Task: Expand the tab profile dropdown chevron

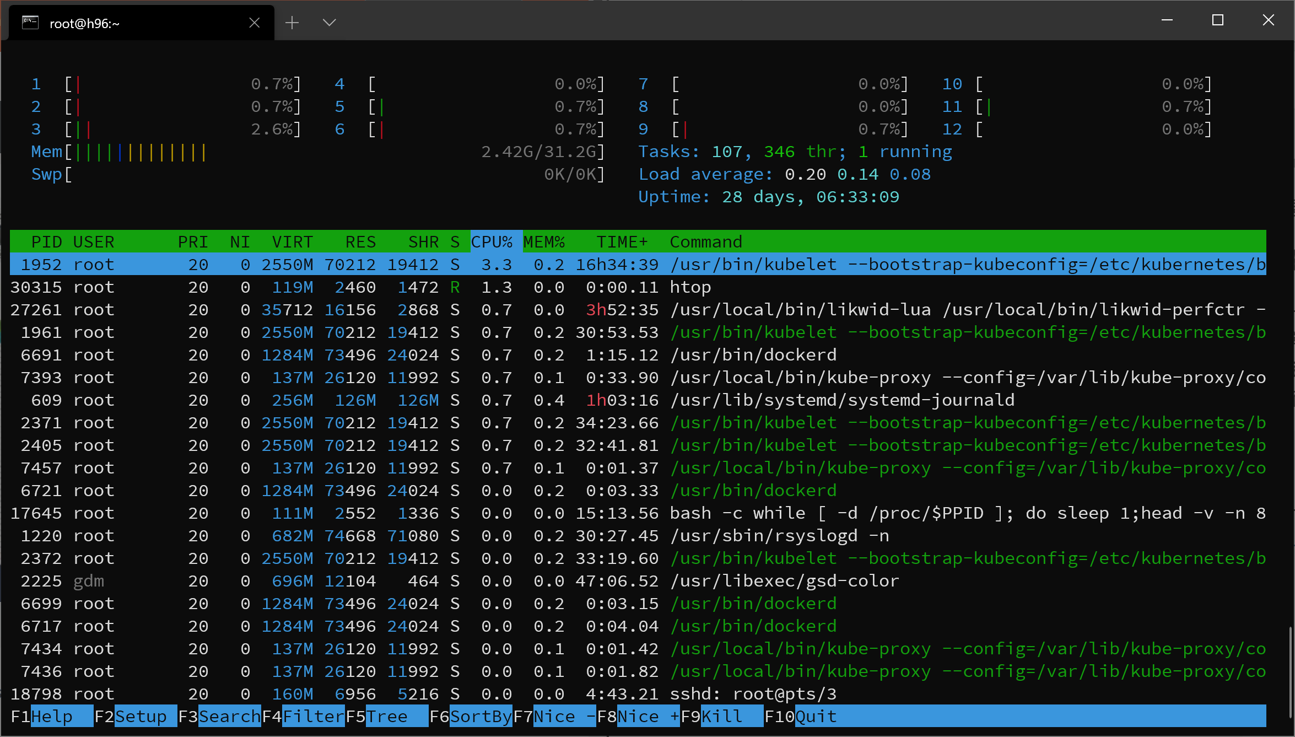Action: 329,23
